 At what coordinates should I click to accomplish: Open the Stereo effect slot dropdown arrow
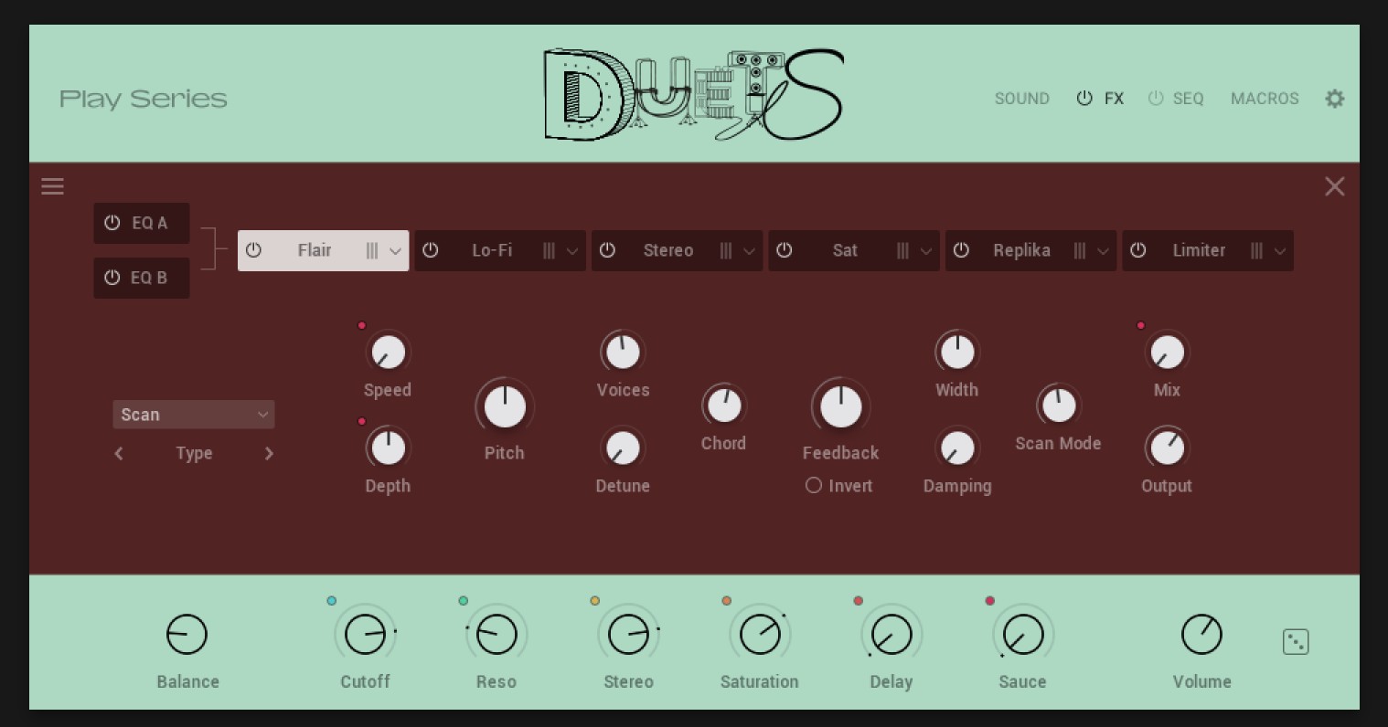click(749, 251)
